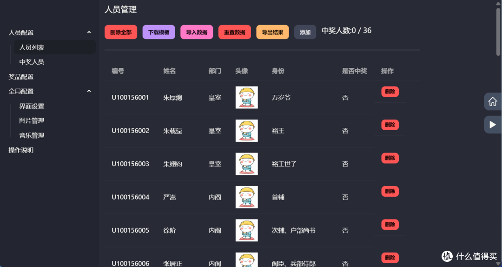Click the avatar thumbnail of 朱载垕

(246, 131)
